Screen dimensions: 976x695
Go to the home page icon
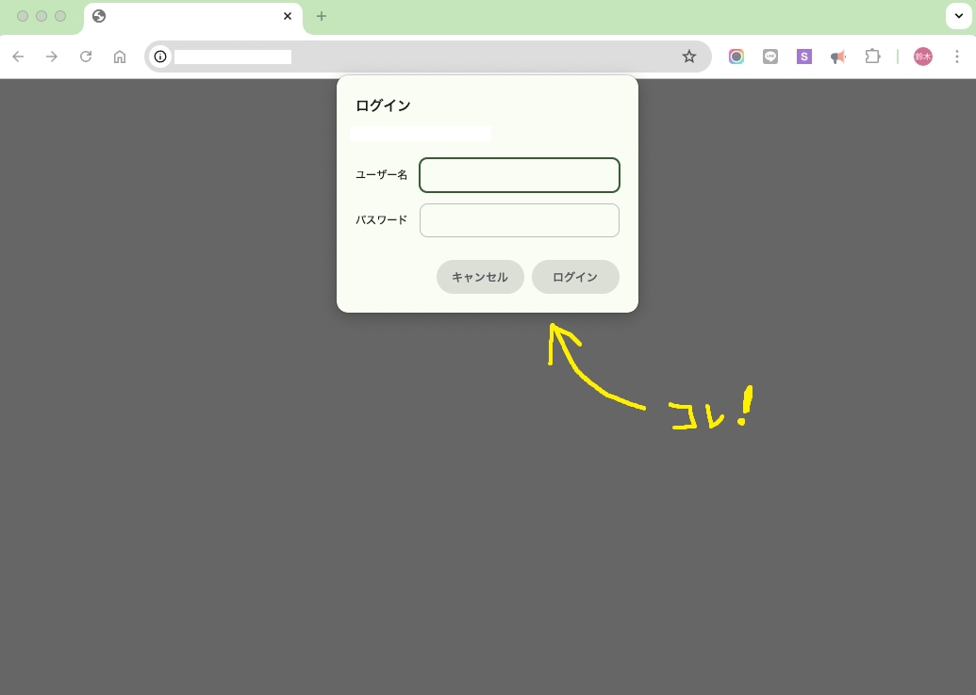coord(120,57)
